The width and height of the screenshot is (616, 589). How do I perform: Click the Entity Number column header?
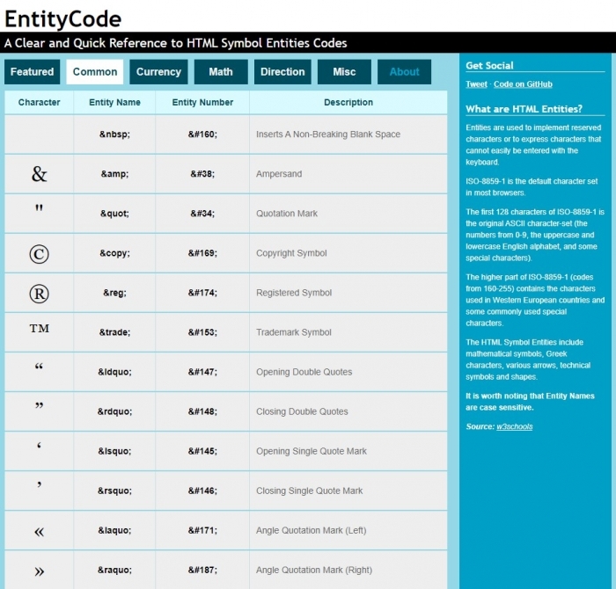point(202,103)
